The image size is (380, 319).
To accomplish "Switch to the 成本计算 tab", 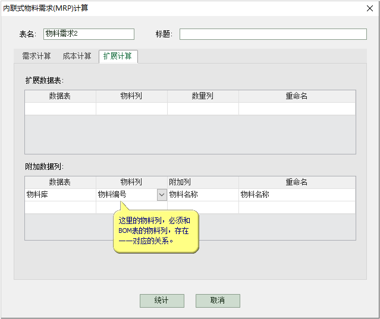I will (77, 56).
